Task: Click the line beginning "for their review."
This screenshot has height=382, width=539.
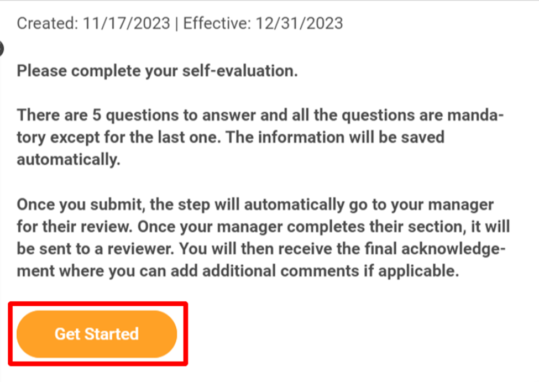Action: pyautogui.click(x=263, y=227)
